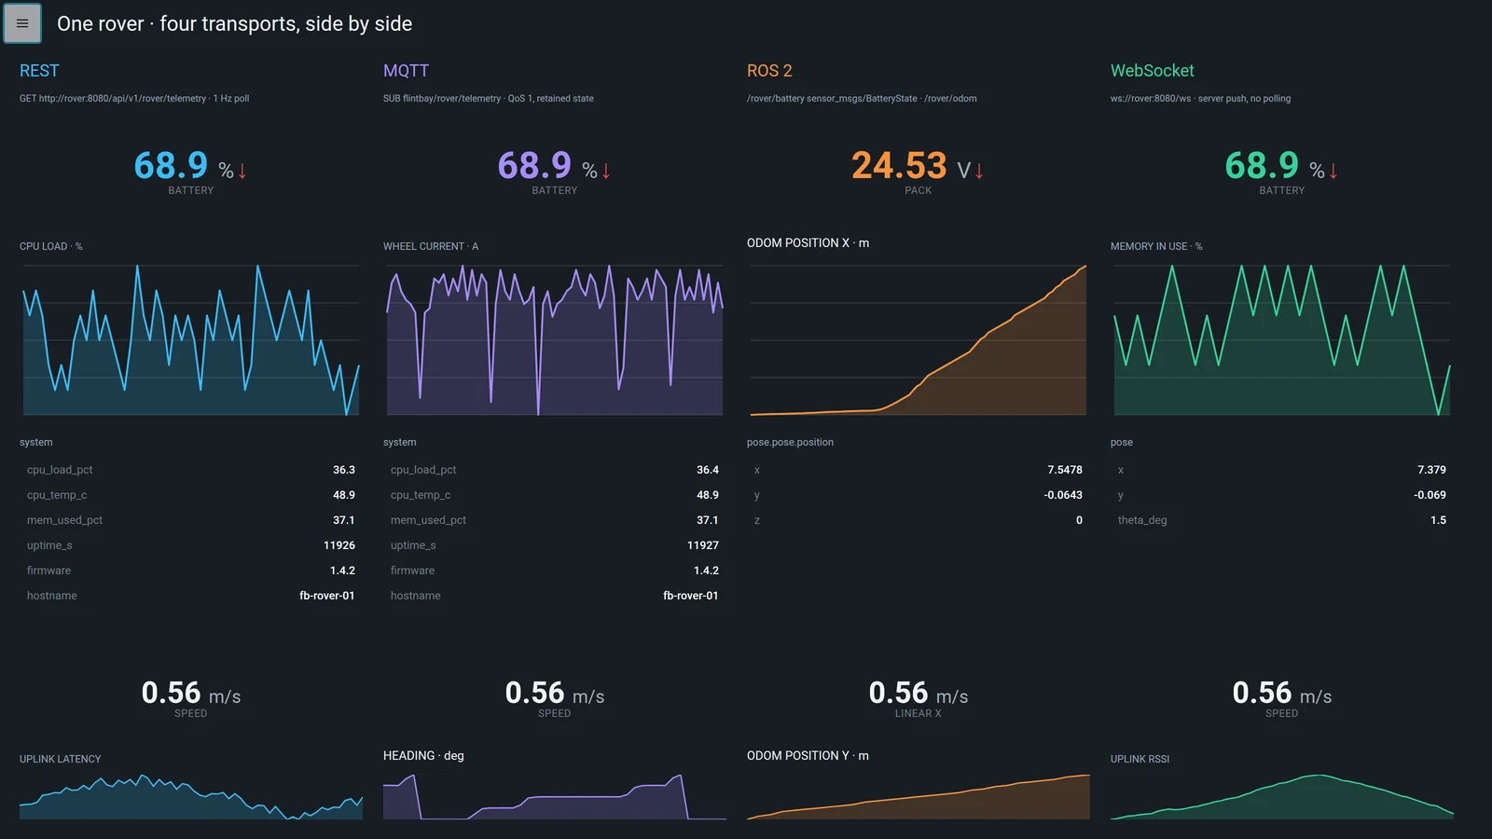Click the 'UPLINK LATENCY' chart label
1492x839 pixels.
pos(60,759)
